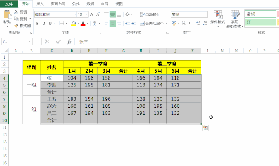Click the formula bar confirm checkmark
The width and height of the screenshot is (279, 166).
58,41
